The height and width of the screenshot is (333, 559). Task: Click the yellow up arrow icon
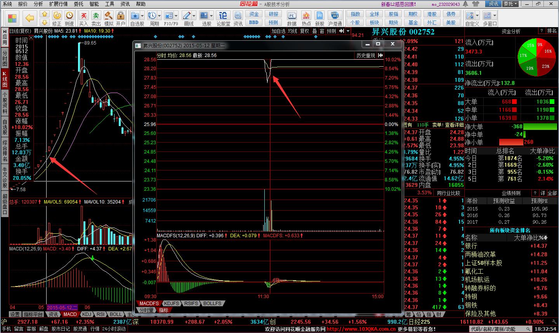click(x=45, y=15)
